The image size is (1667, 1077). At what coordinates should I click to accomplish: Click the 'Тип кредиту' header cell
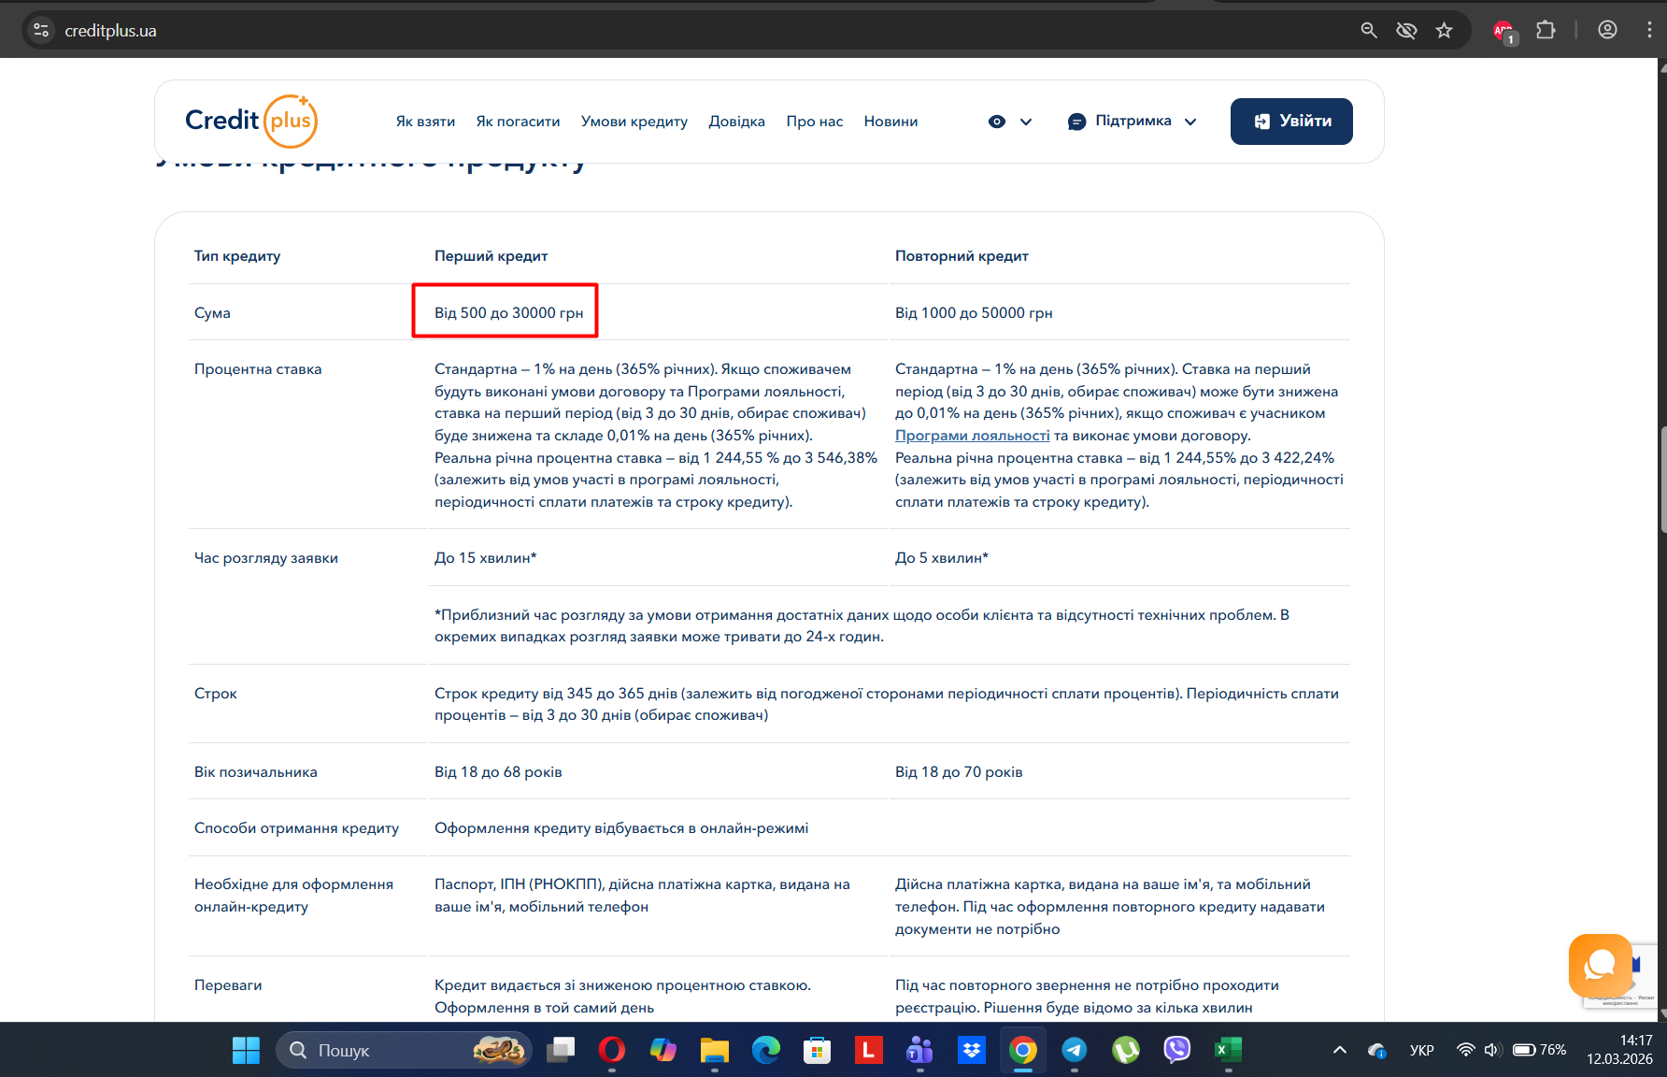coord(237,256)
